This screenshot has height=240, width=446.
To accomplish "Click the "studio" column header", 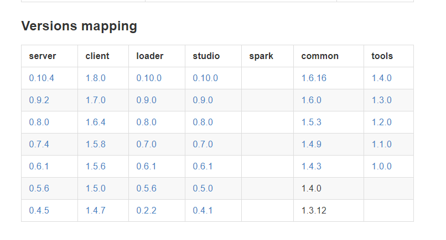I will [206, 56].
